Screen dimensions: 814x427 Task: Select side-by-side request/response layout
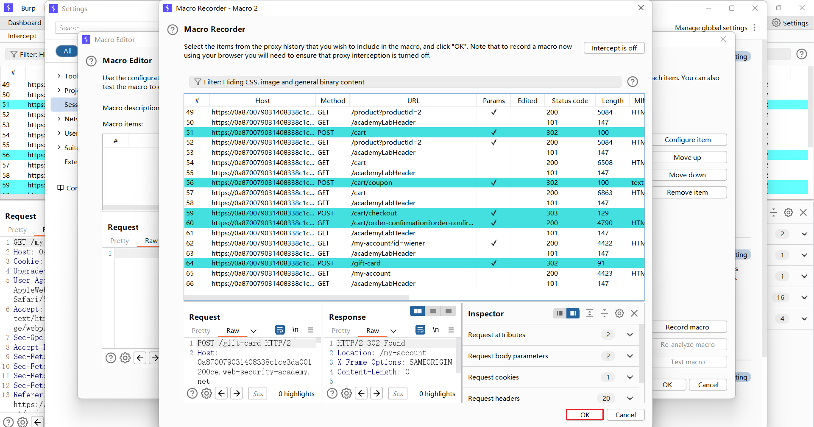coord(418,311)
